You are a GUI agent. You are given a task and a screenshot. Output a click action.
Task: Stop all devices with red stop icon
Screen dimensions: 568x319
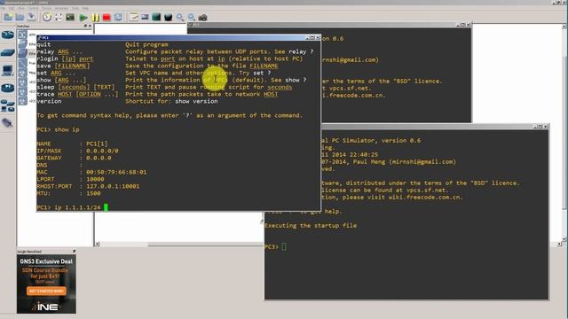pos(106,18)
